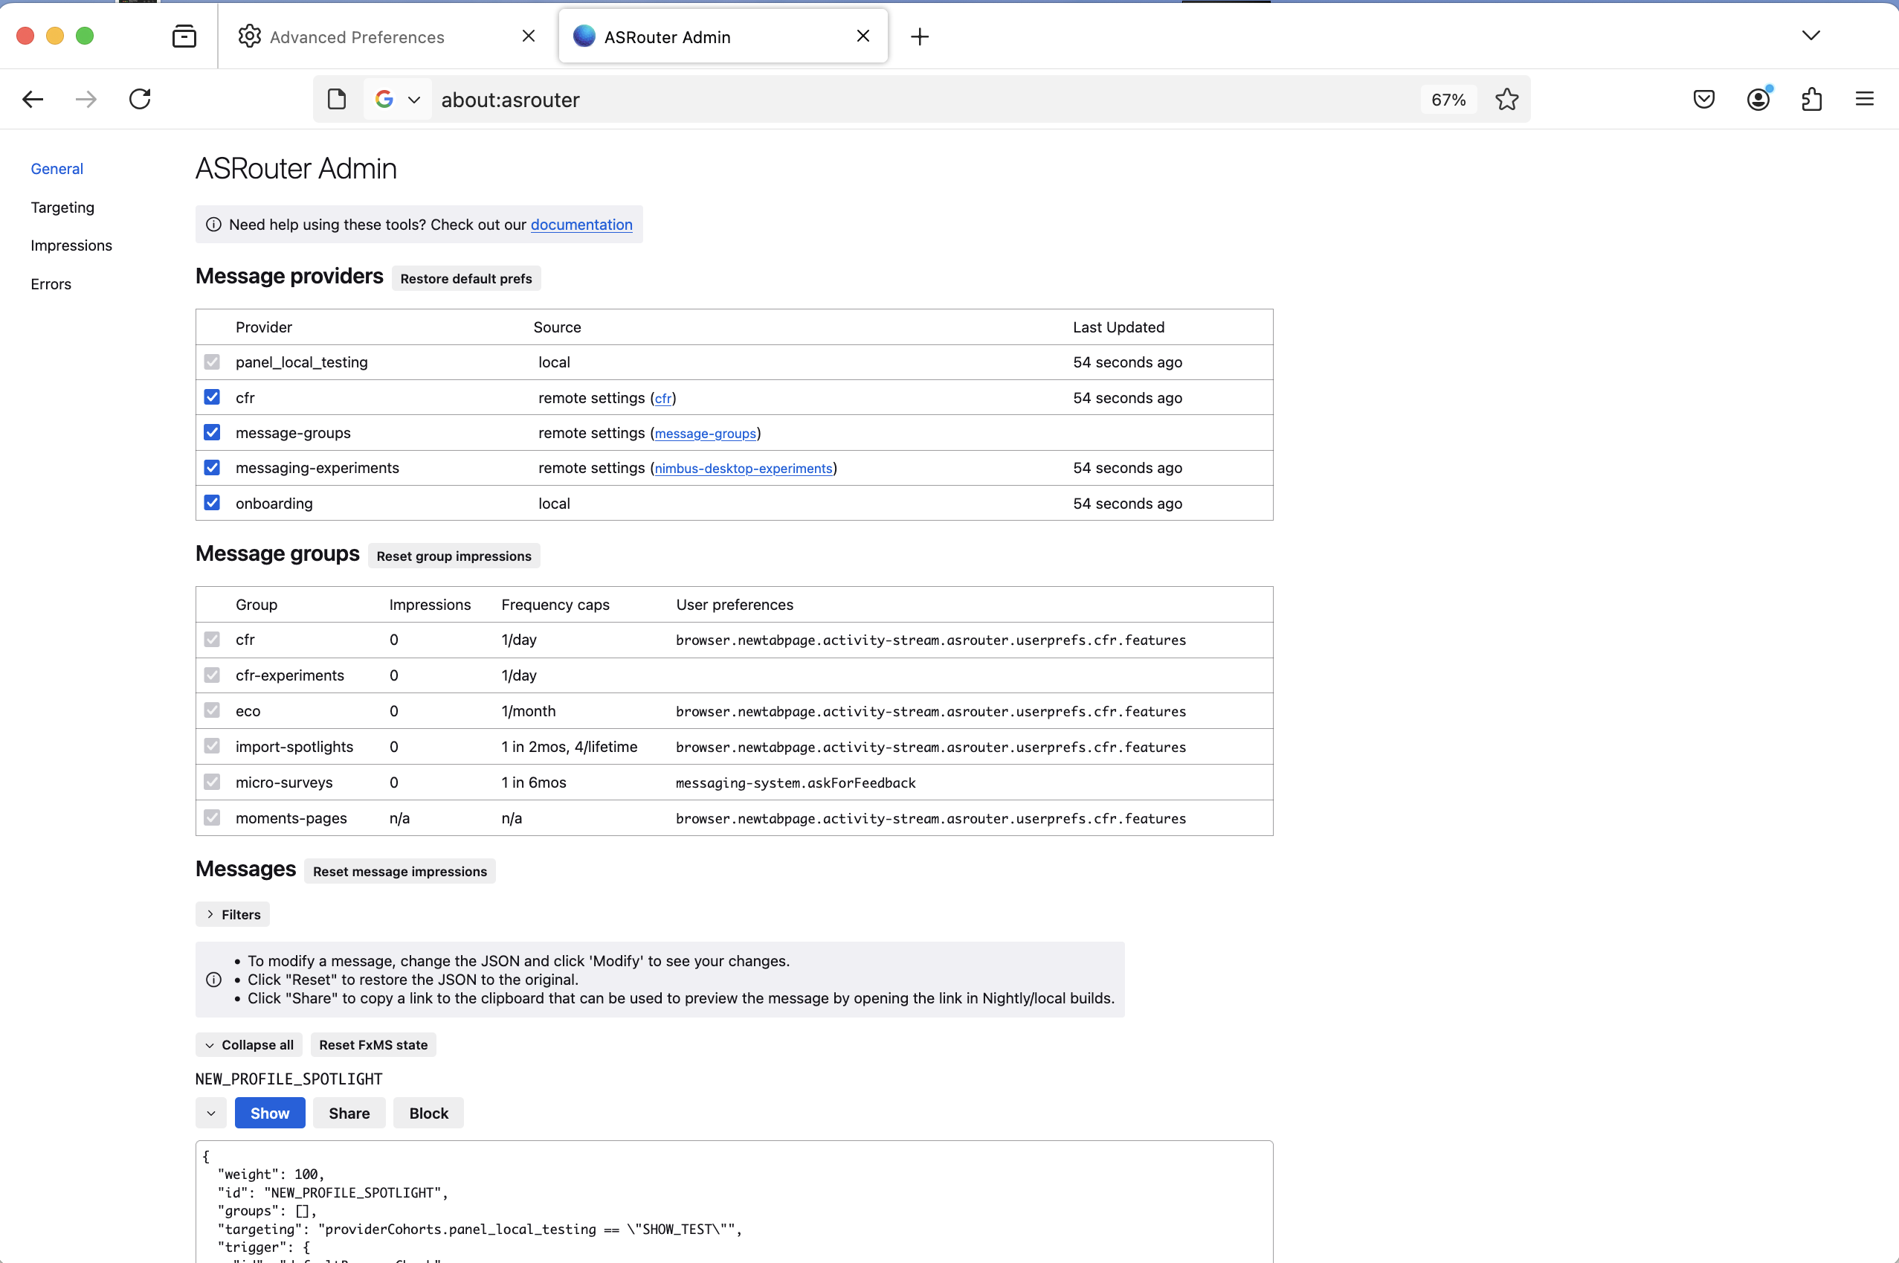Switch to the Advanced Preferences tab
The height and width of the screenshot is (1263, 1899).
[358, 36]
